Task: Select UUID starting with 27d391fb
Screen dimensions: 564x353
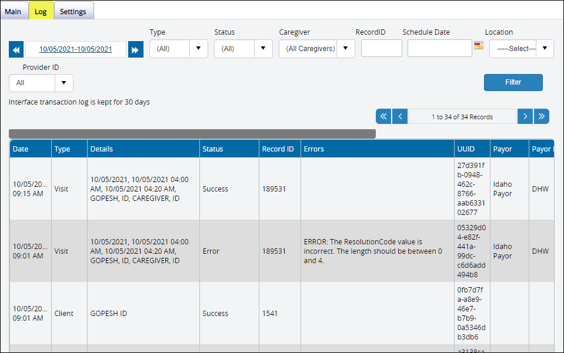Action: point(471,189)
